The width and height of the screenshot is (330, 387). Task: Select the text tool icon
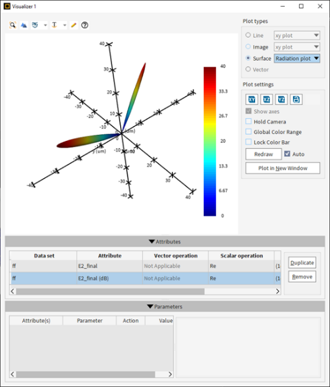55,25
